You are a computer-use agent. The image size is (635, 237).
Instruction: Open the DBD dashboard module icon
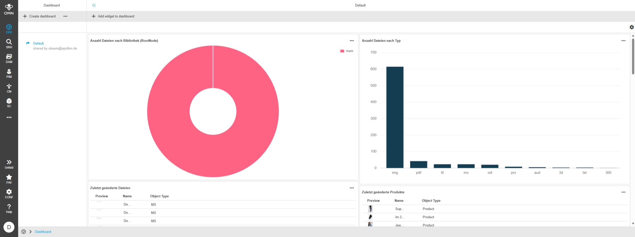9,29
